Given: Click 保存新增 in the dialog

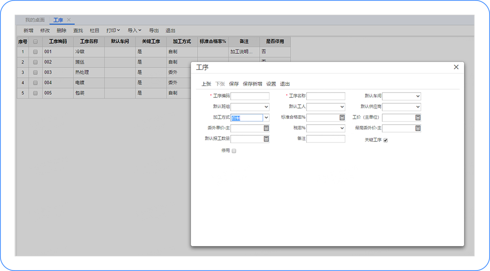Looking at the screenshot, I should [252, 84].
